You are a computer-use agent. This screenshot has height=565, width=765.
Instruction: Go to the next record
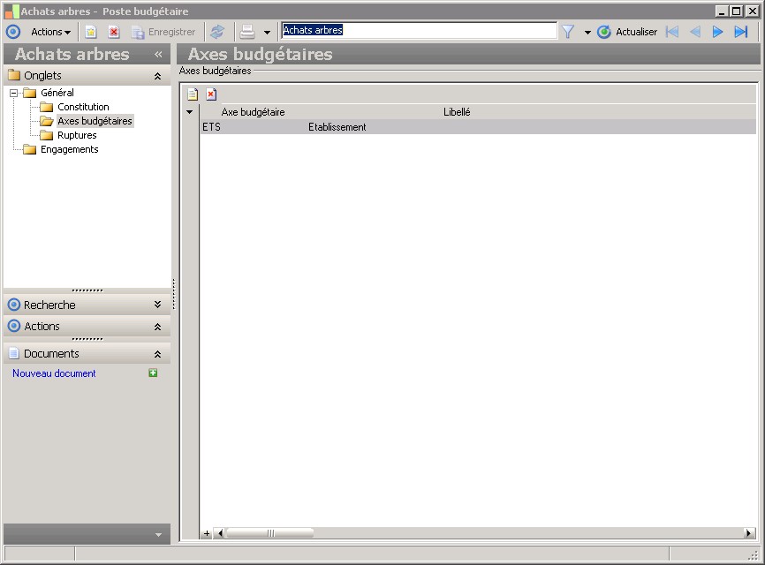[717, 32]
